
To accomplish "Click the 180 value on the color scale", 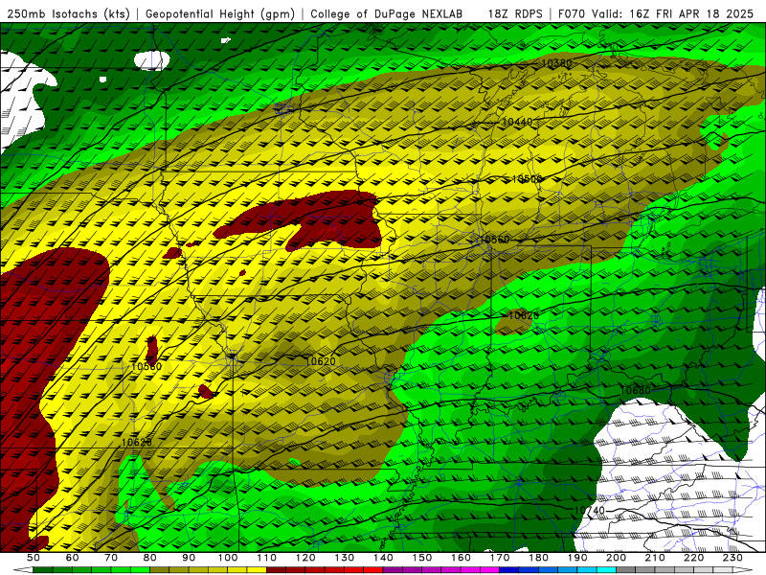I will (538, 558).
